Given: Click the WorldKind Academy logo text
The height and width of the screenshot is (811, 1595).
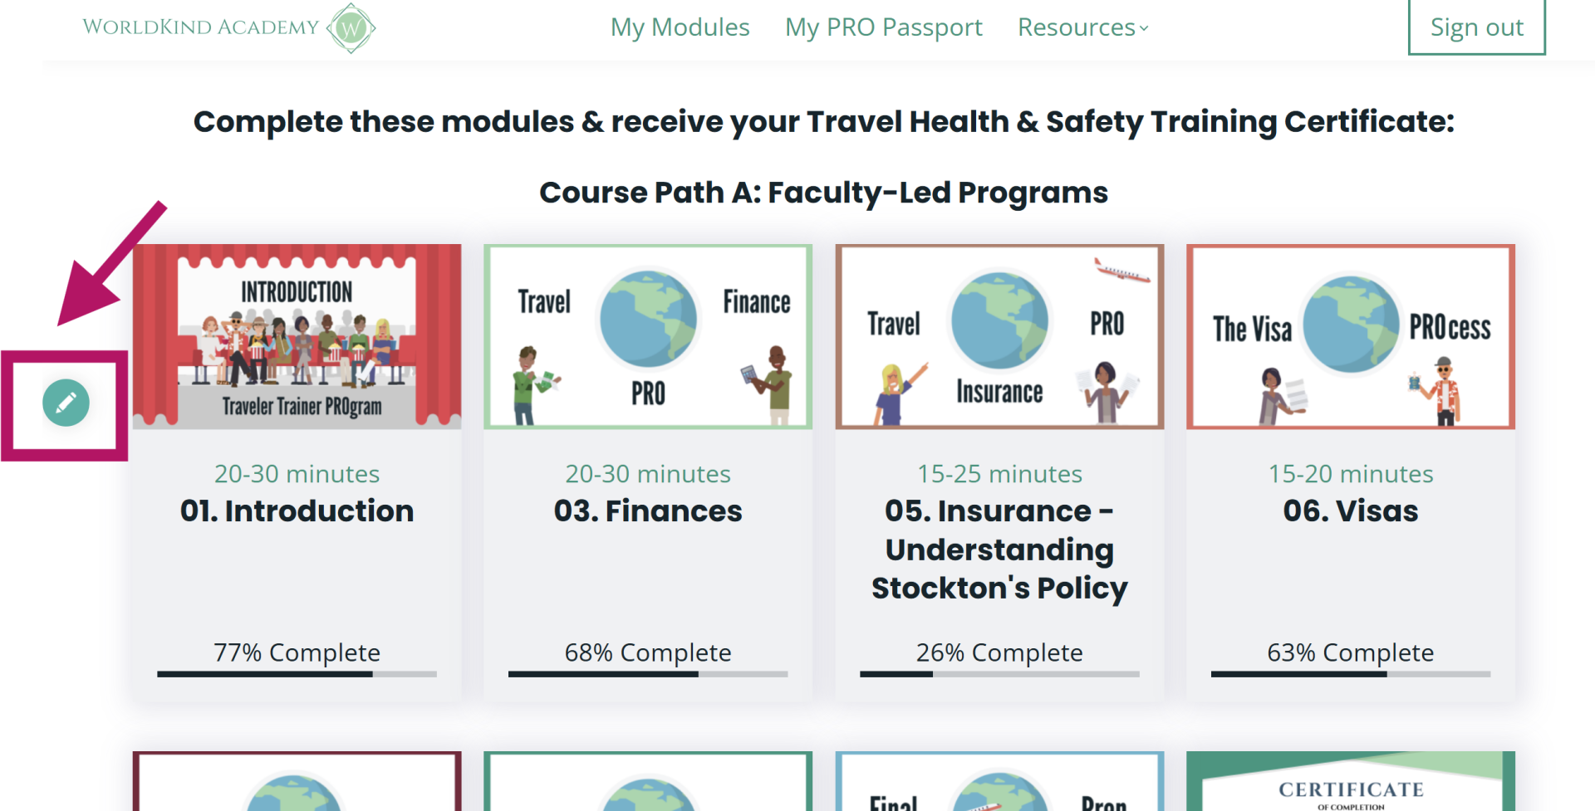Looking at the screenshot, I should 200,27.
